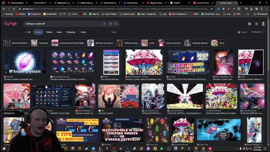Image resolution: width=270 pixels, height=152 pixels.
Task: Select the Shopping search tab
Action: pos(70,32)
